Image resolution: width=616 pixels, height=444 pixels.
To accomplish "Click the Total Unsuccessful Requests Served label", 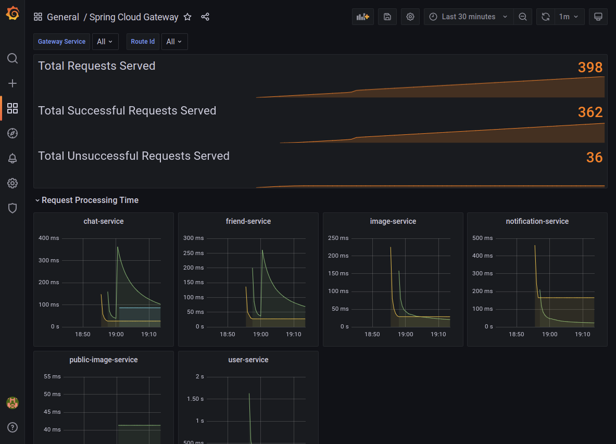I will pos(134,156).
